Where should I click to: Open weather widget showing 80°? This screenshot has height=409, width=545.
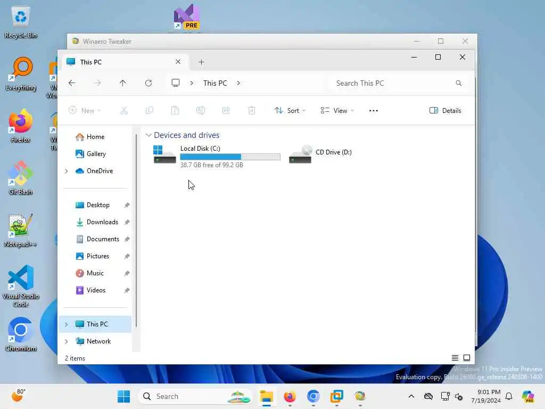pos(18,396)
